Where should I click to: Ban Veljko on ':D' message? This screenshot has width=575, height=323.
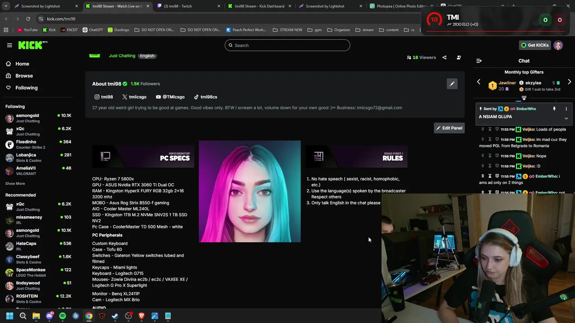pyautogui.click(x=497, y=166)
